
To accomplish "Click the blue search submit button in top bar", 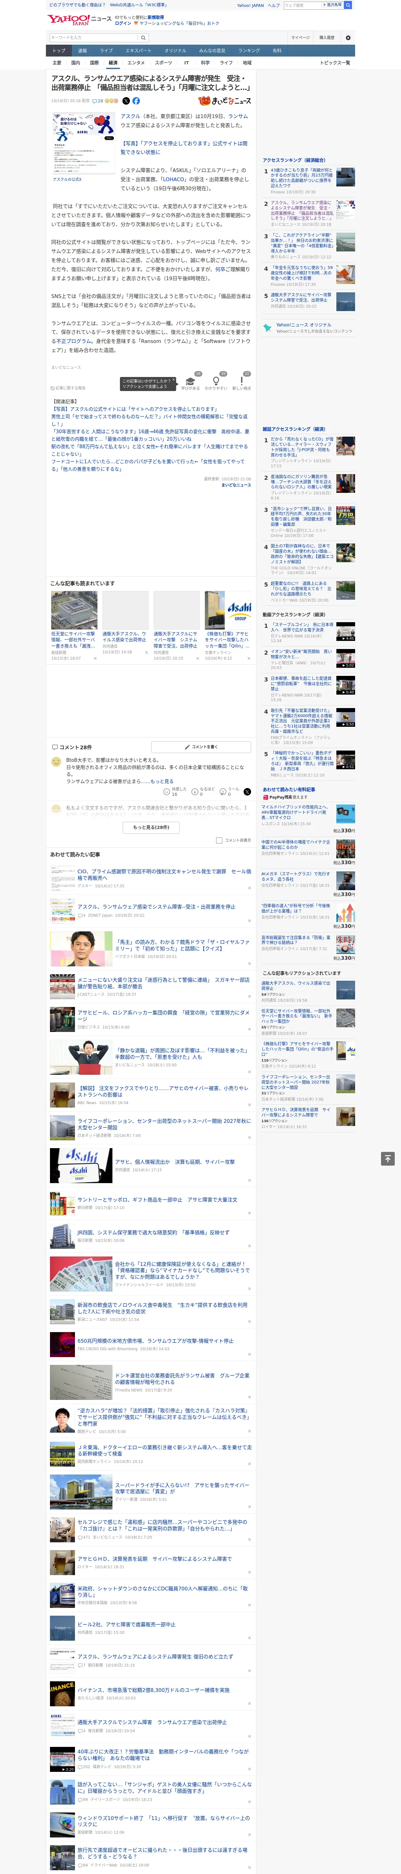I will point(348,5).
